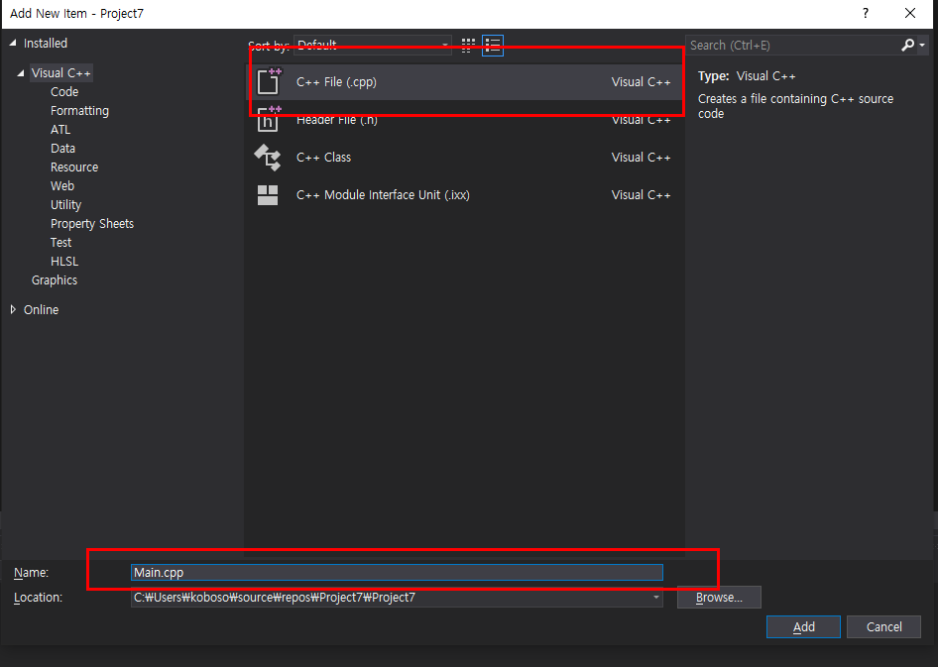This screenshot has width=938, height=667.
Task: Open the Test templates category
Action: [x=60, y=242]
